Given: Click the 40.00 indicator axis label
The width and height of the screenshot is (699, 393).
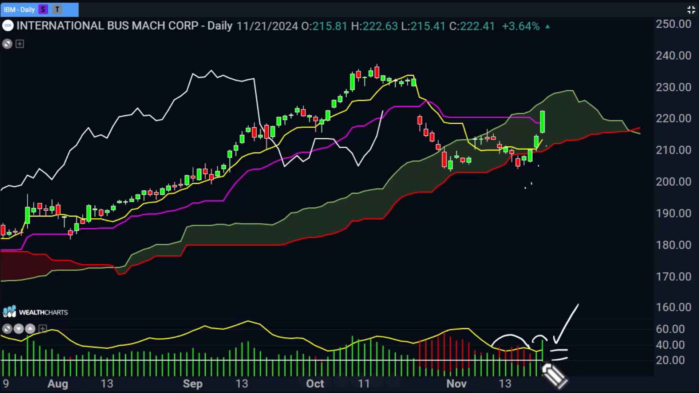Looking at the screenshot, I should tap(670, 345).
